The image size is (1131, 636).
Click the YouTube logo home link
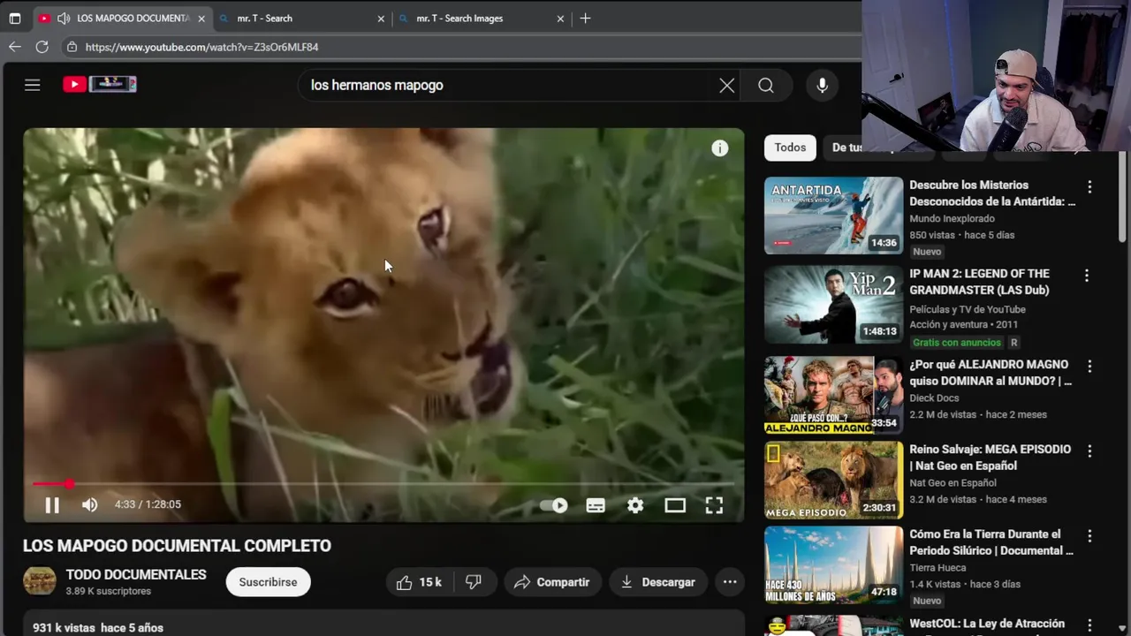click(x=100, y=84)
